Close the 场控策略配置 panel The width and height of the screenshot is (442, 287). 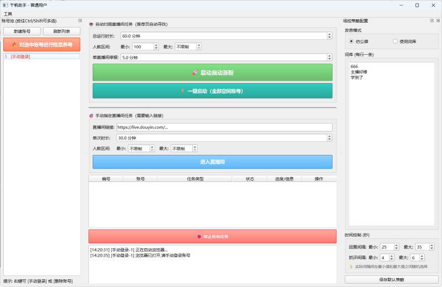click(438, 20)
